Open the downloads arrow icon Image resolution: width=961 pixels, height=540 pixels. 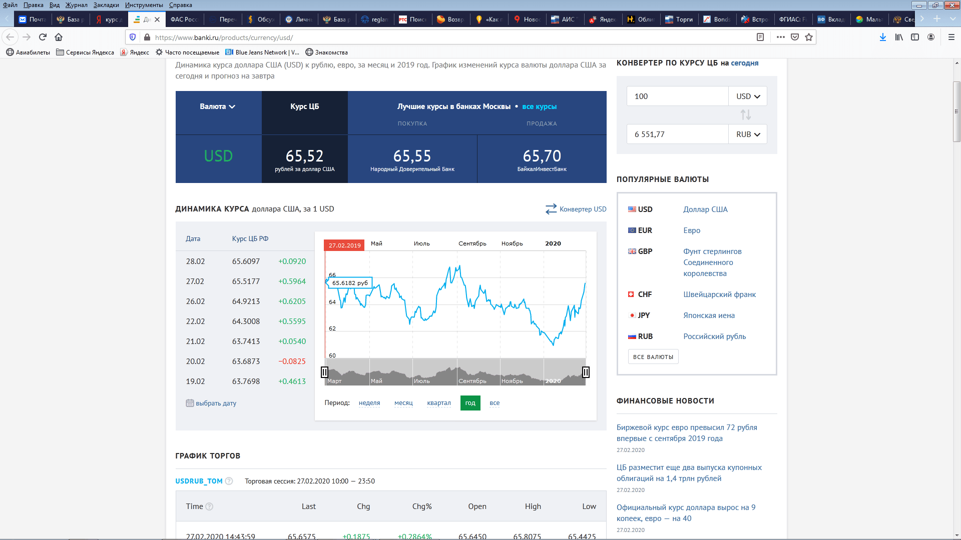[x=883, y=37]
